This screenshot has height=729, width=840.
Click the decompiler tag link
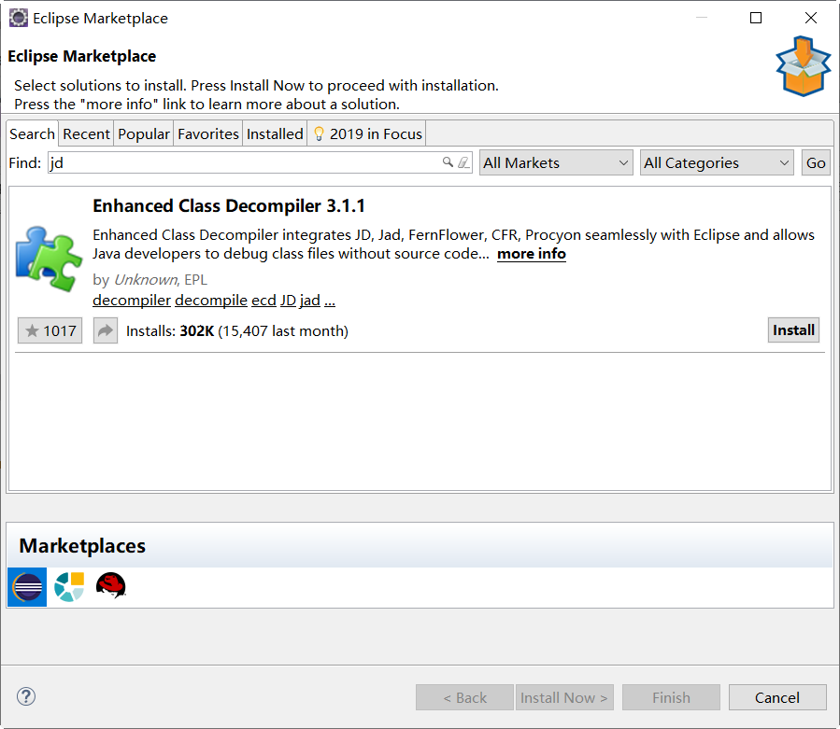click(132, 301)
